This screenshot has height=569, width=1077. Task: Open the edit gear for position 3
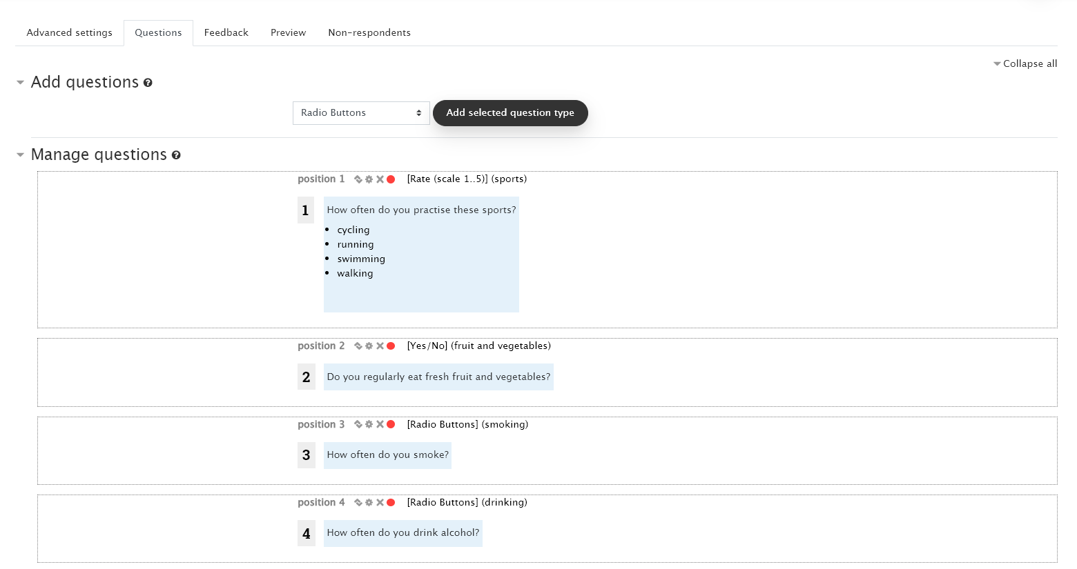369,425
